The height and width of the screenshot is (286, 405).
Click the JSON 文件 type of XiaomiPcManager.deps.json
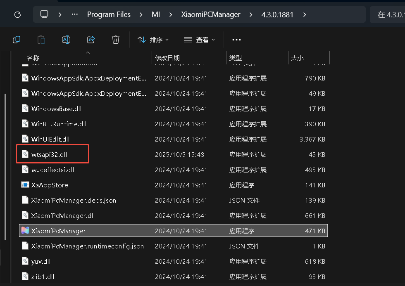pyautogui.click(x=244, y=201)
